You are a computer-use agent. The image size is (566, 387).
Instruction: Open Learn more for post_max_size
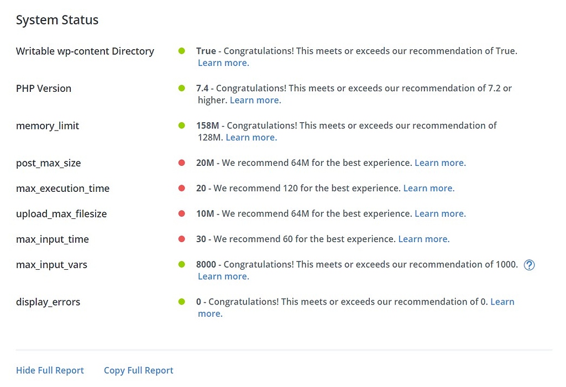click(x=440, y=163)
